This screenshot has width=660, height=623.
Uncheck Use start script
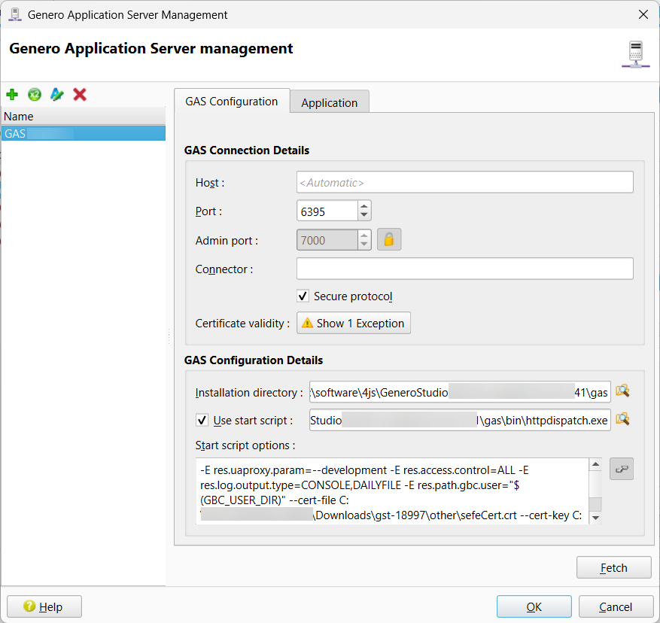coord(200,420)
